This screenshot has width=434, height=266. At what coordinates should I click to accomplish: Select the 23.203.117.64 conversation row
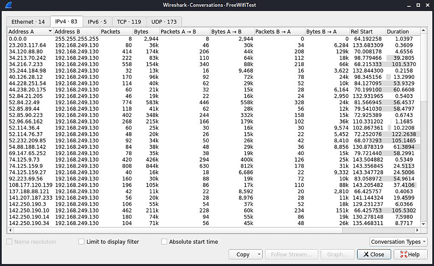pos(214,45)
